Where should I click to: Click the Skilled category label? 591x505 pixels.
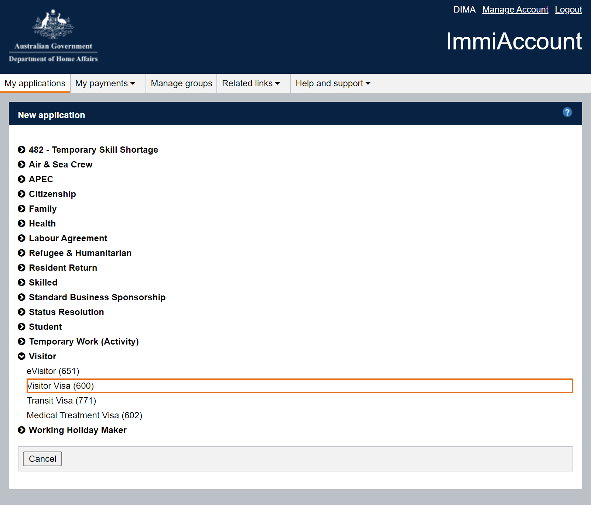point(43,283)
